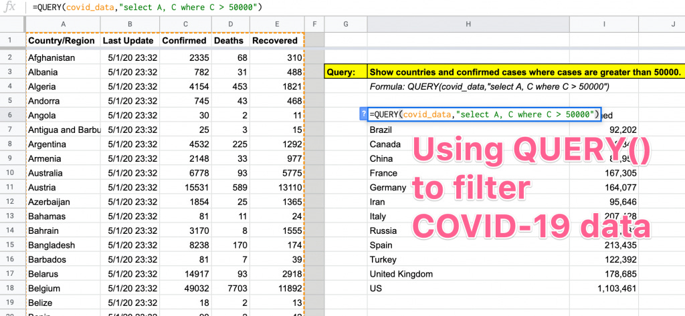Select Brazil in query results

tap(468, 130)
